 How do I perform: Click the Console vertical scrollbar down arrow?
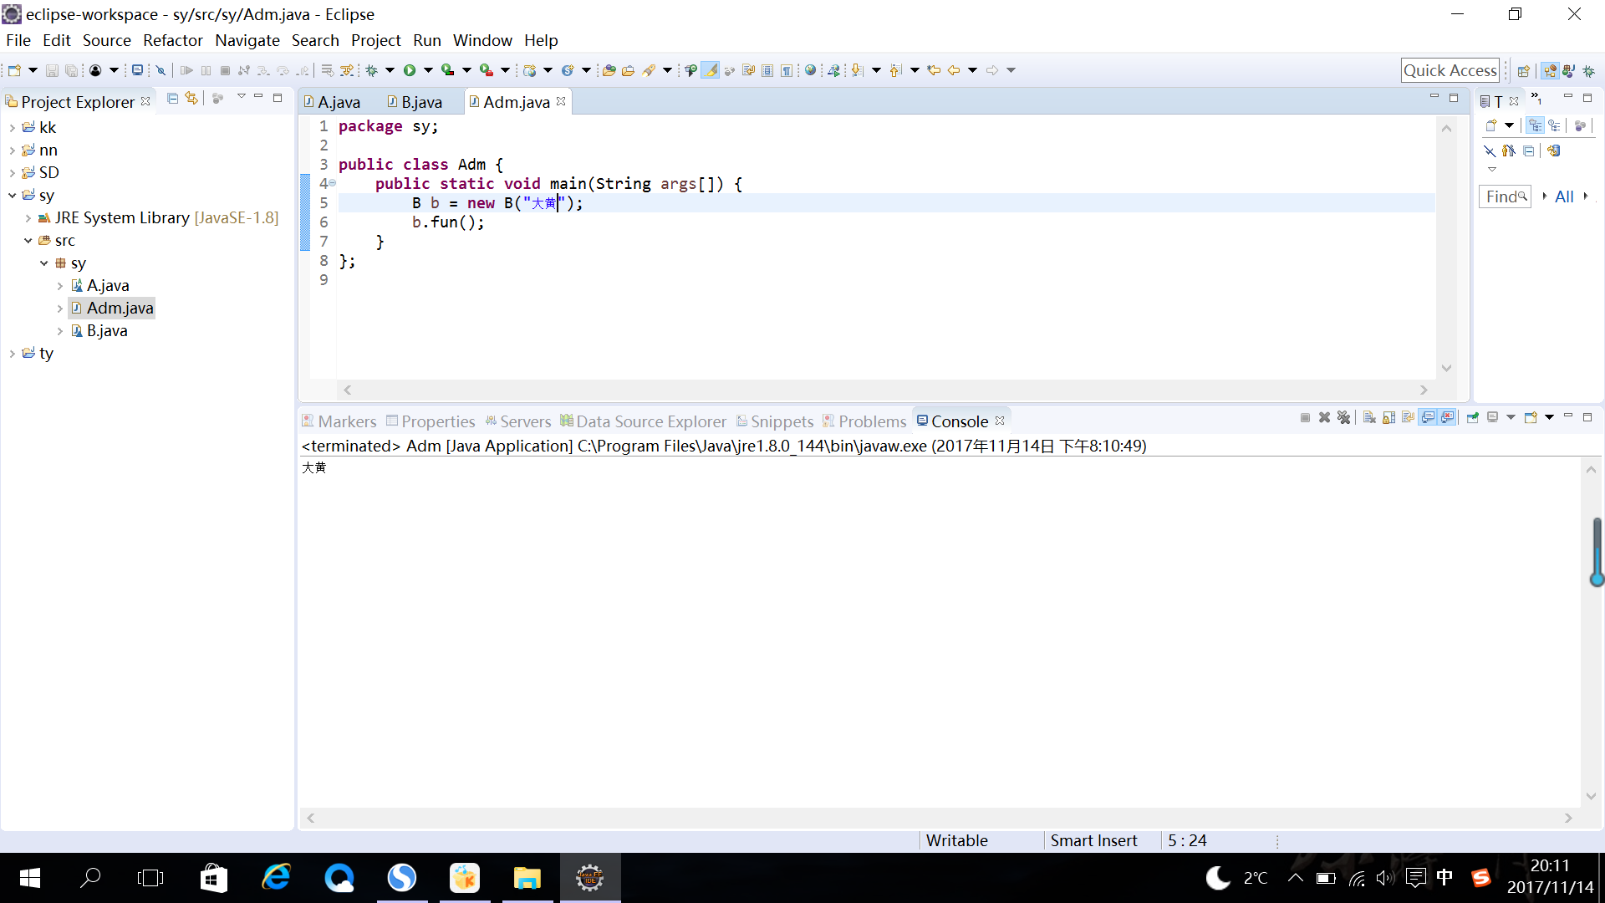click(1591, 796)
